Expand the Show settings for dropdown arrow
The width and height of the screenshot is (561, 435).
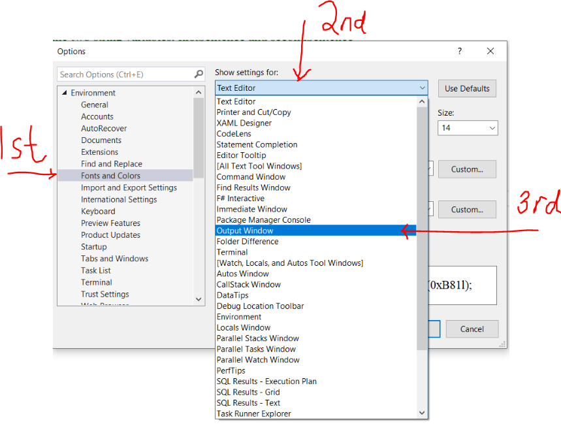[x=422, y=88]
